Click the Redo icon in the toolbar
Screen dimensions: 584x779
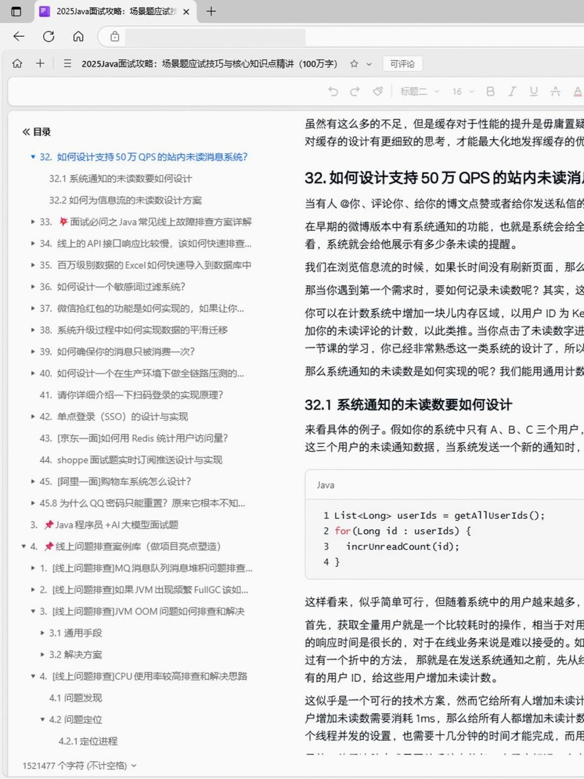pyautogui.click(x=354, y=91)
